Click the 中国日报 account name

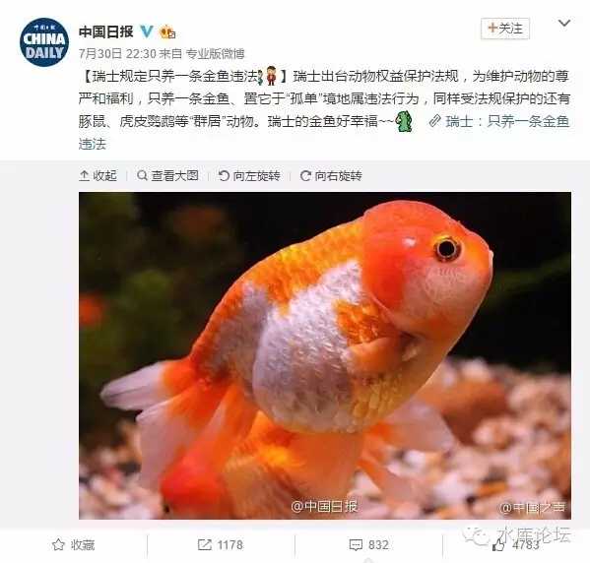click(x=106, y=31)
